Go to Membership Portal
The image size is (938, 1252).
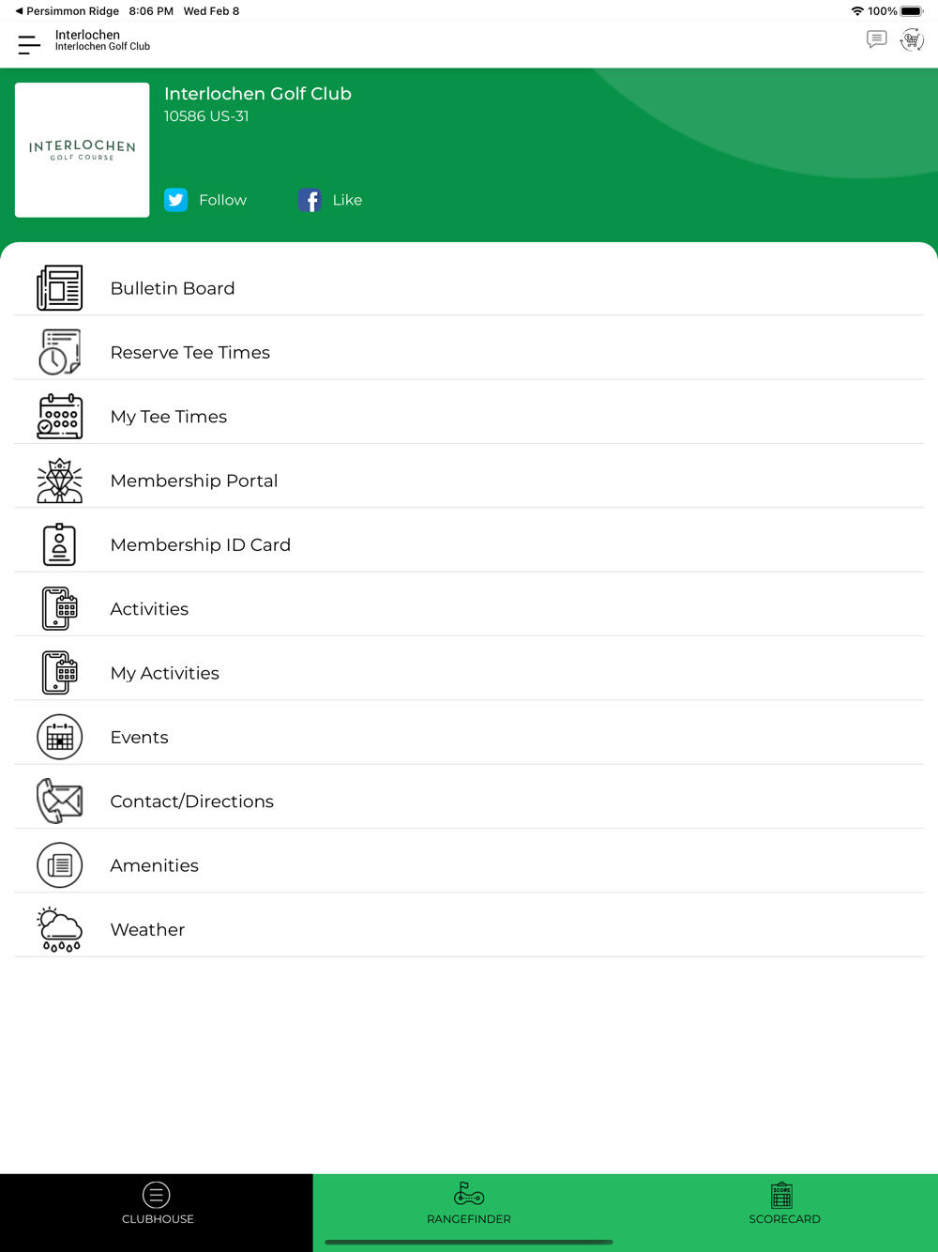click(469, 481)
